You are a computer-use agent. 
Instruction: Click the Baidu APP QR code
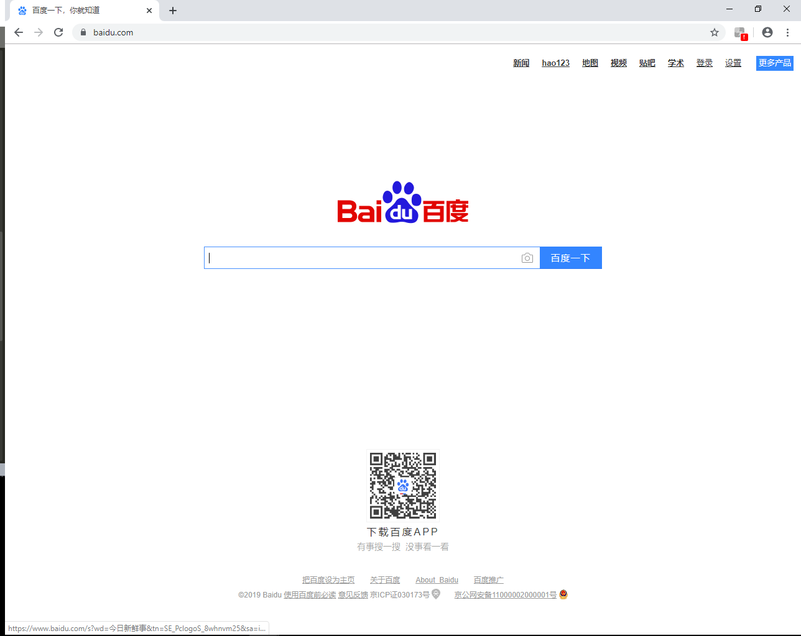pos(403,485)
